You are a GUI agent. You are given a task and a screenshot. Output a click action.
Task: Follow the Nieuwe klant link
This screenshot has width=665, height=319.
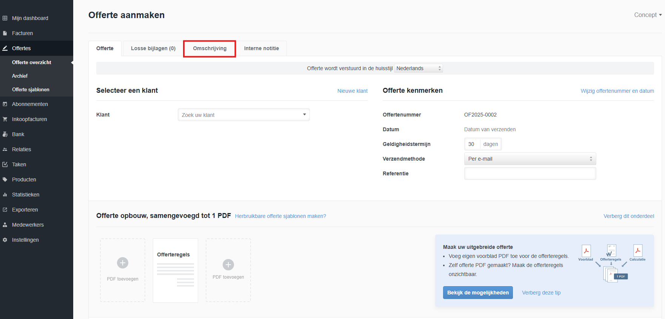tap(352, 91)
